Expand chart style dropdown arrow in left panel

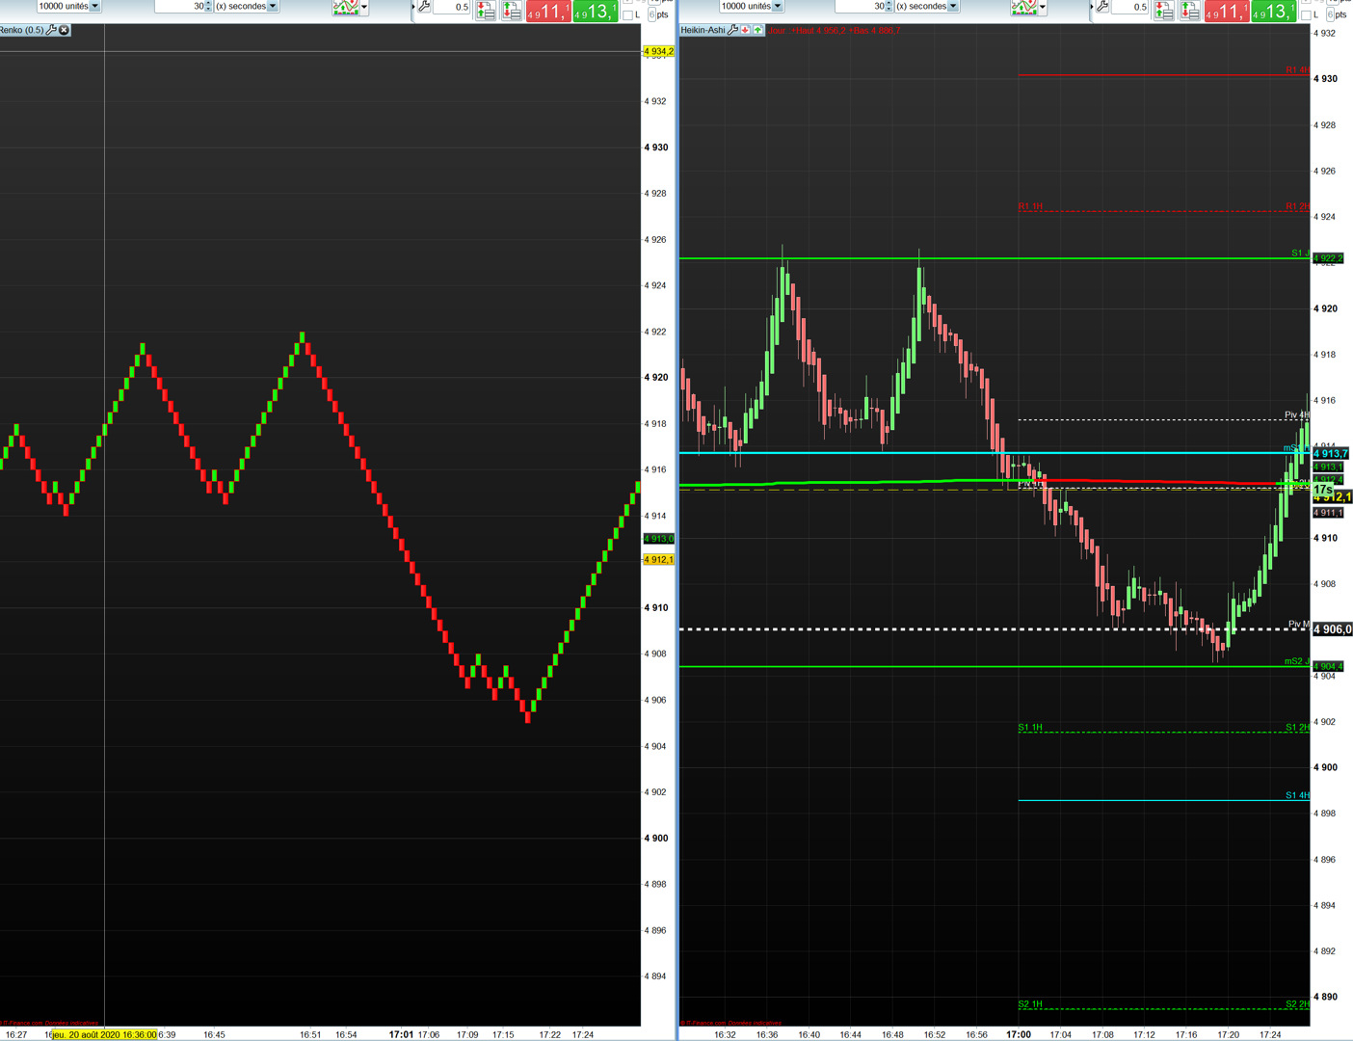pyautogui.click(x=364, y=7)
